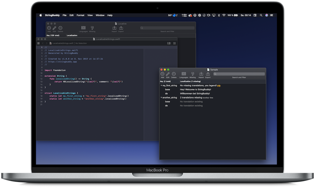The image size is (315, 188).
Task: Click the Localization (1 missing) column header
Action: [x=190, y=82]
